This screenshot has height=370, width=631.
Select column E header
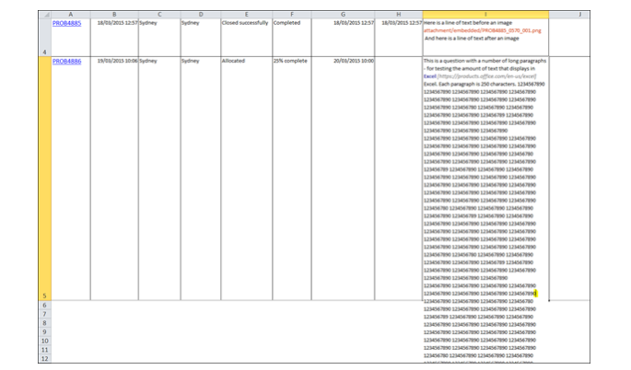[x=247, y=15]
